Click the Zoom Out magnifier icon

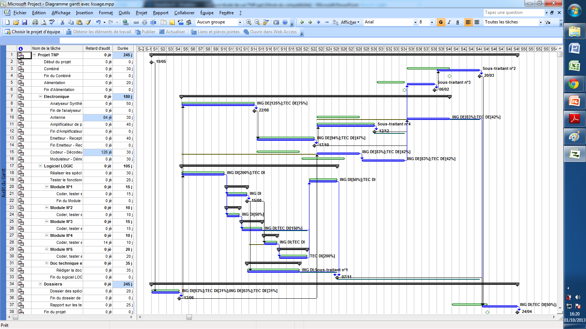[257, 22]
